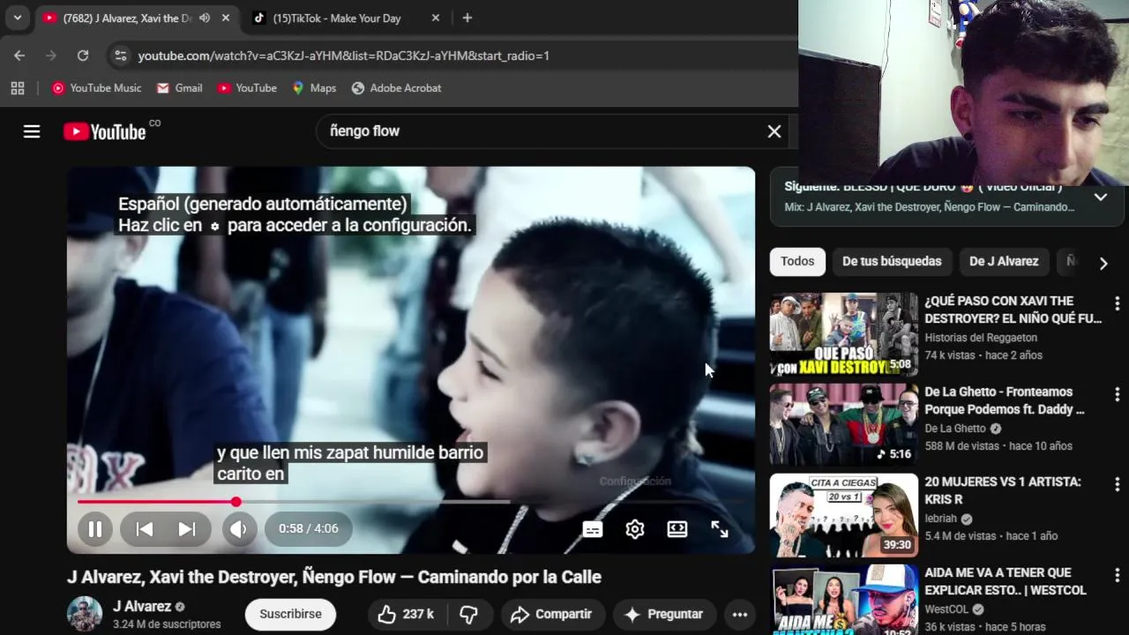Open the Caminando por la Calle title
Viewport: 1129px width, 635px height.
coord(334,577)
